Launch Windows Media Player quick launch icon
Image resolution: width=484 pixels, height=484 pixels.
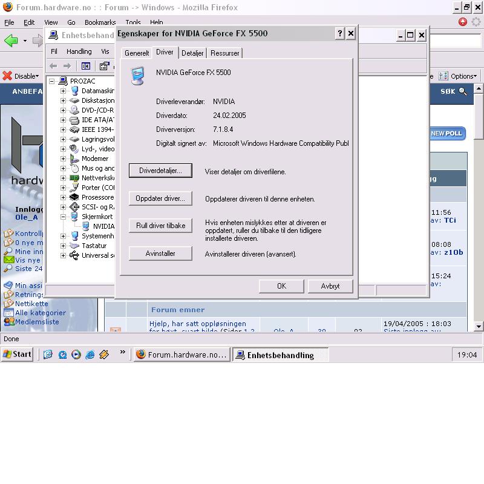(x=76, y=355)
